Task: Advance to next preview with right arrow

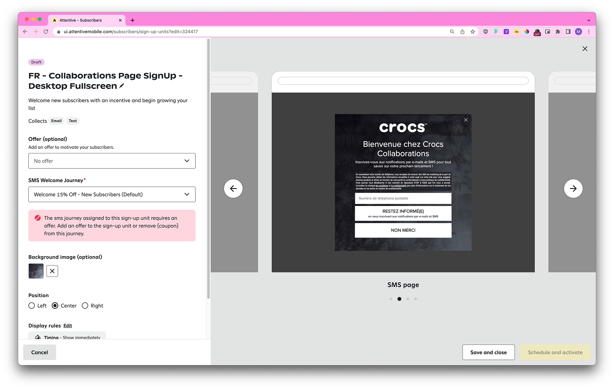Action: (x=573, y=189)
